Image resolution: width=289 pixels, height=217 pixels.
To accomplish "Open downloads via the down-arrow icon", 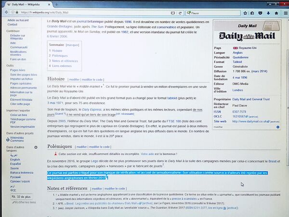I will [268, 13].
